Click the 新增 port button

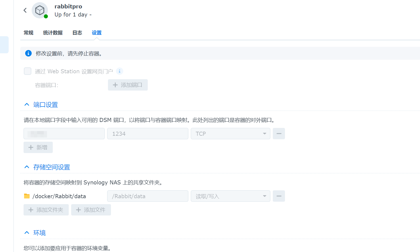point(38,147)
